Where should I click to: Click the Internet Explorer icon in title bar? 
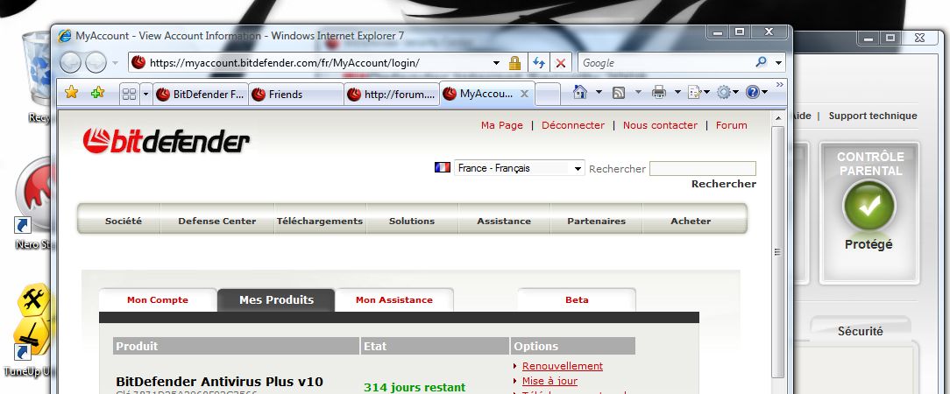tap(64, 36)
